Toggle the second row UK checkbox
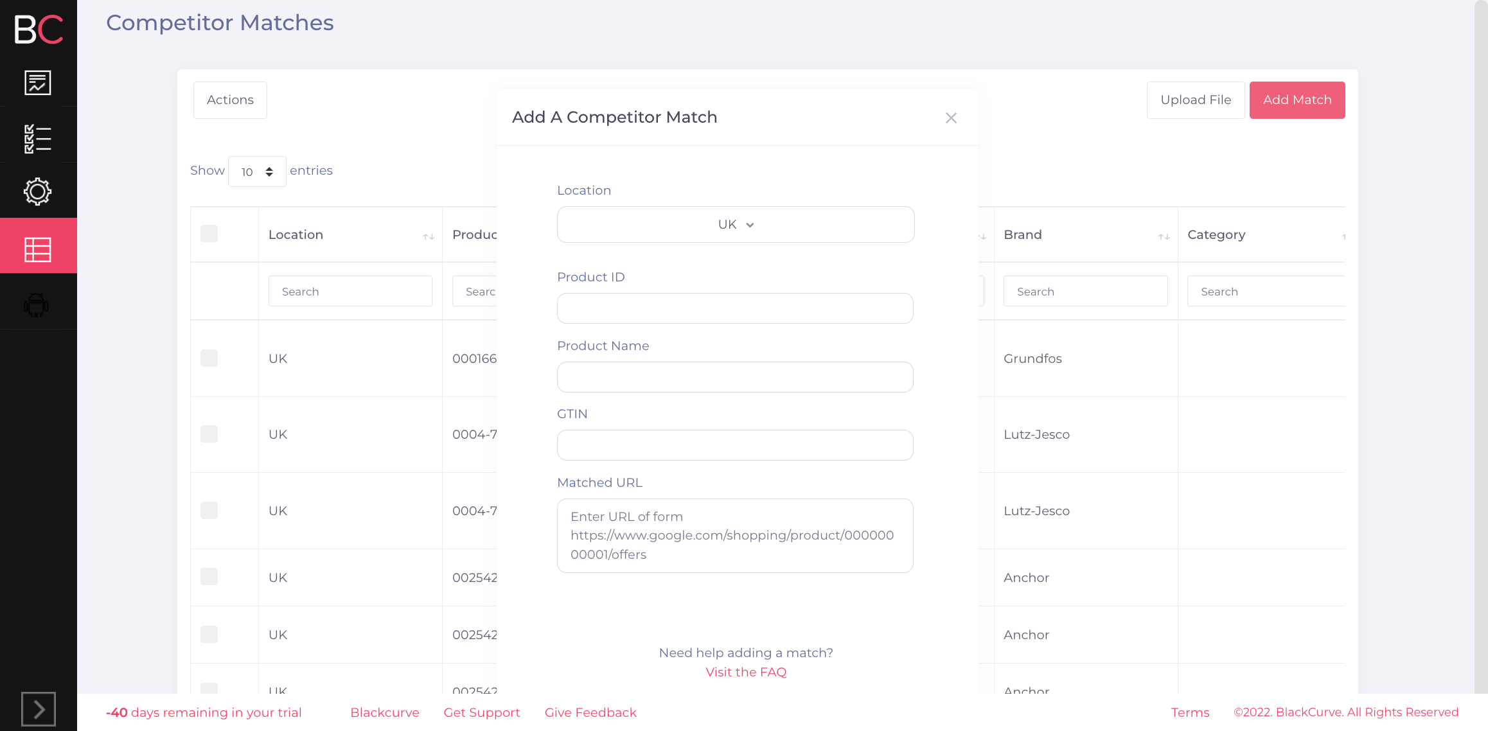Image resolution: width=1488 pixels, height=731 pixels. [209, 434]
